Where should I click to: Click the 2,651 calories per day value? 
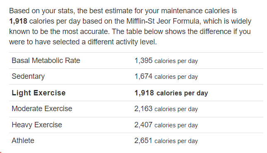166,141
